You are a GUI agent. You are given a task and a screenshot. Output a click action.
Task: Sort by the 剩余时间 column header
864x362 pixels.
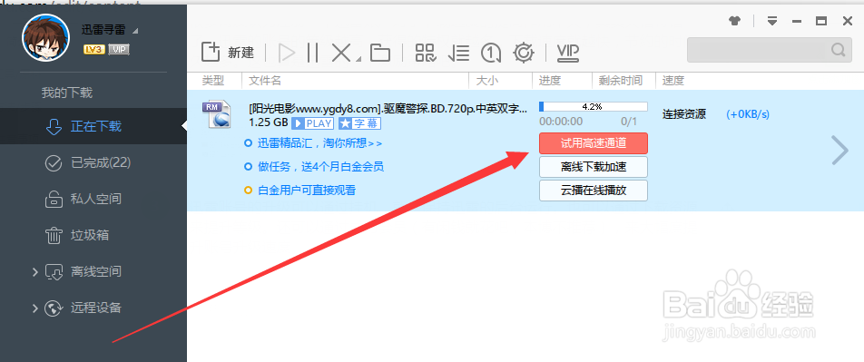click(x=621, y=81)
